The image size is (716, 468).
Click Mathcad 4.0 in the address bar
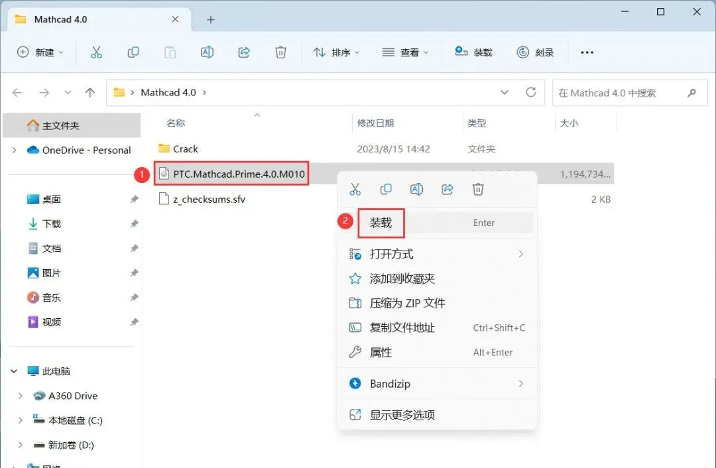click(168, 93)
